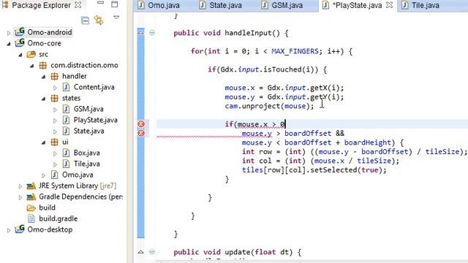Click the build folder icon
The height and width of the screenshot is (263, 468).
pyautogui.click(x=31, y=207)
